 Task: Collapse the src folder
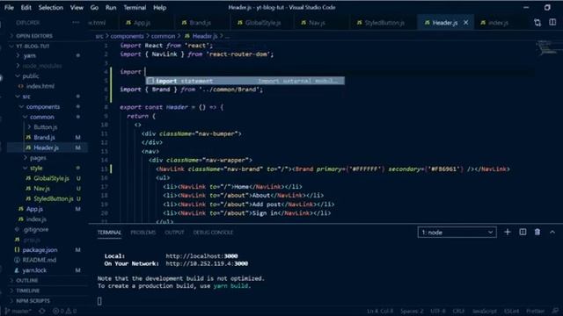(26, 97)
